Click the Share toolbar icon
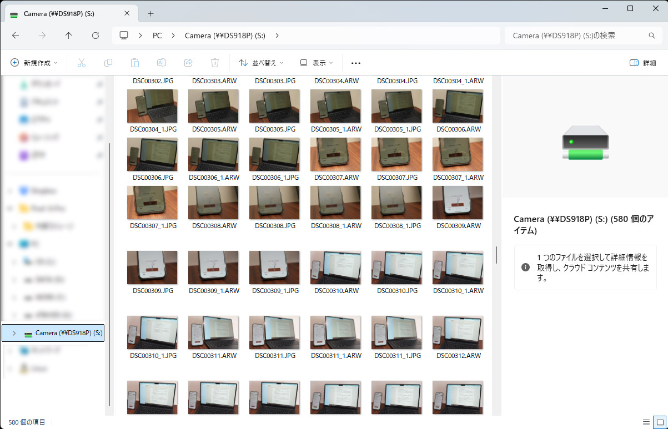This screenshot has height=429, width=668. point(188,63)
